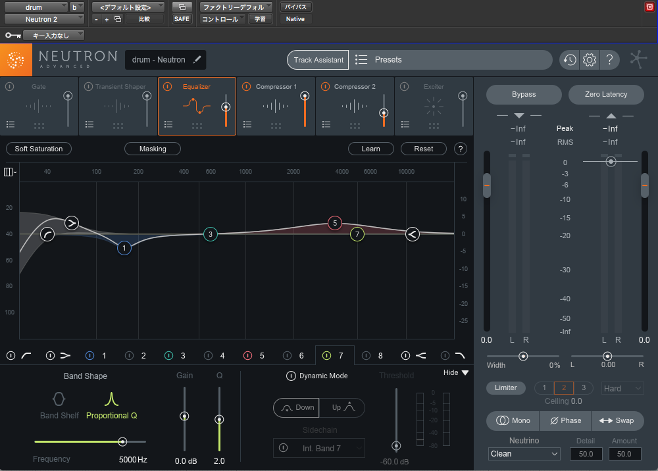
Task: Select the low shelf node on curve
Action: click(x=72, y=223)
